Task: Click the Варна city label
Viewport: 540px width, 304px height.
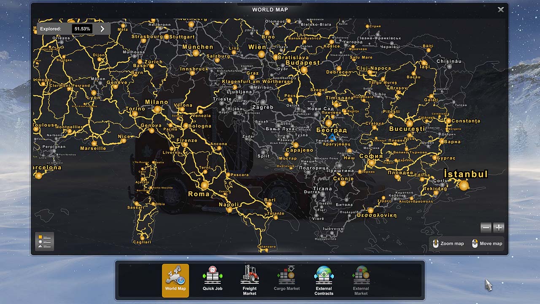Action: tap(452, 142)
